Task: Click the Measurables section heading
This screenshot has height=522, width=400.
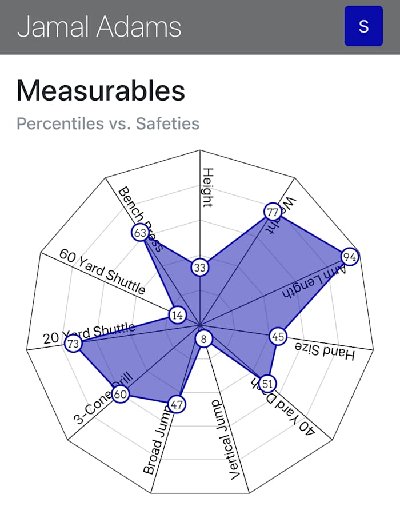Action: 101,90
